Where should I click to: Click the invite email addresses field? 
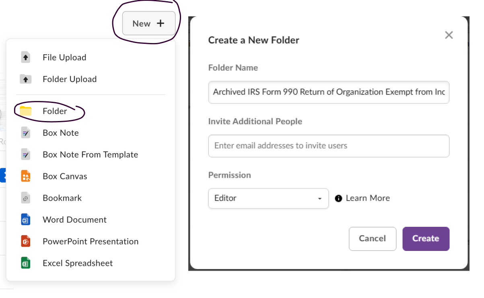tap(329, 146)
